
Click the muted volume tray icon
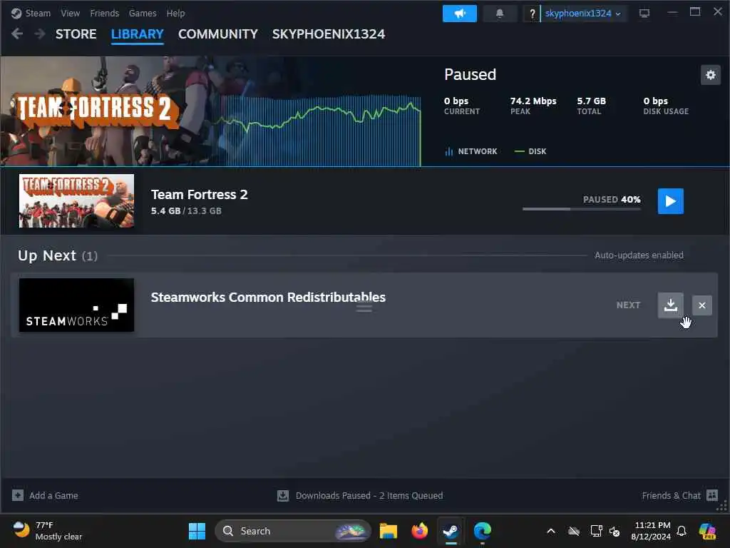click(x=615, y=531)
